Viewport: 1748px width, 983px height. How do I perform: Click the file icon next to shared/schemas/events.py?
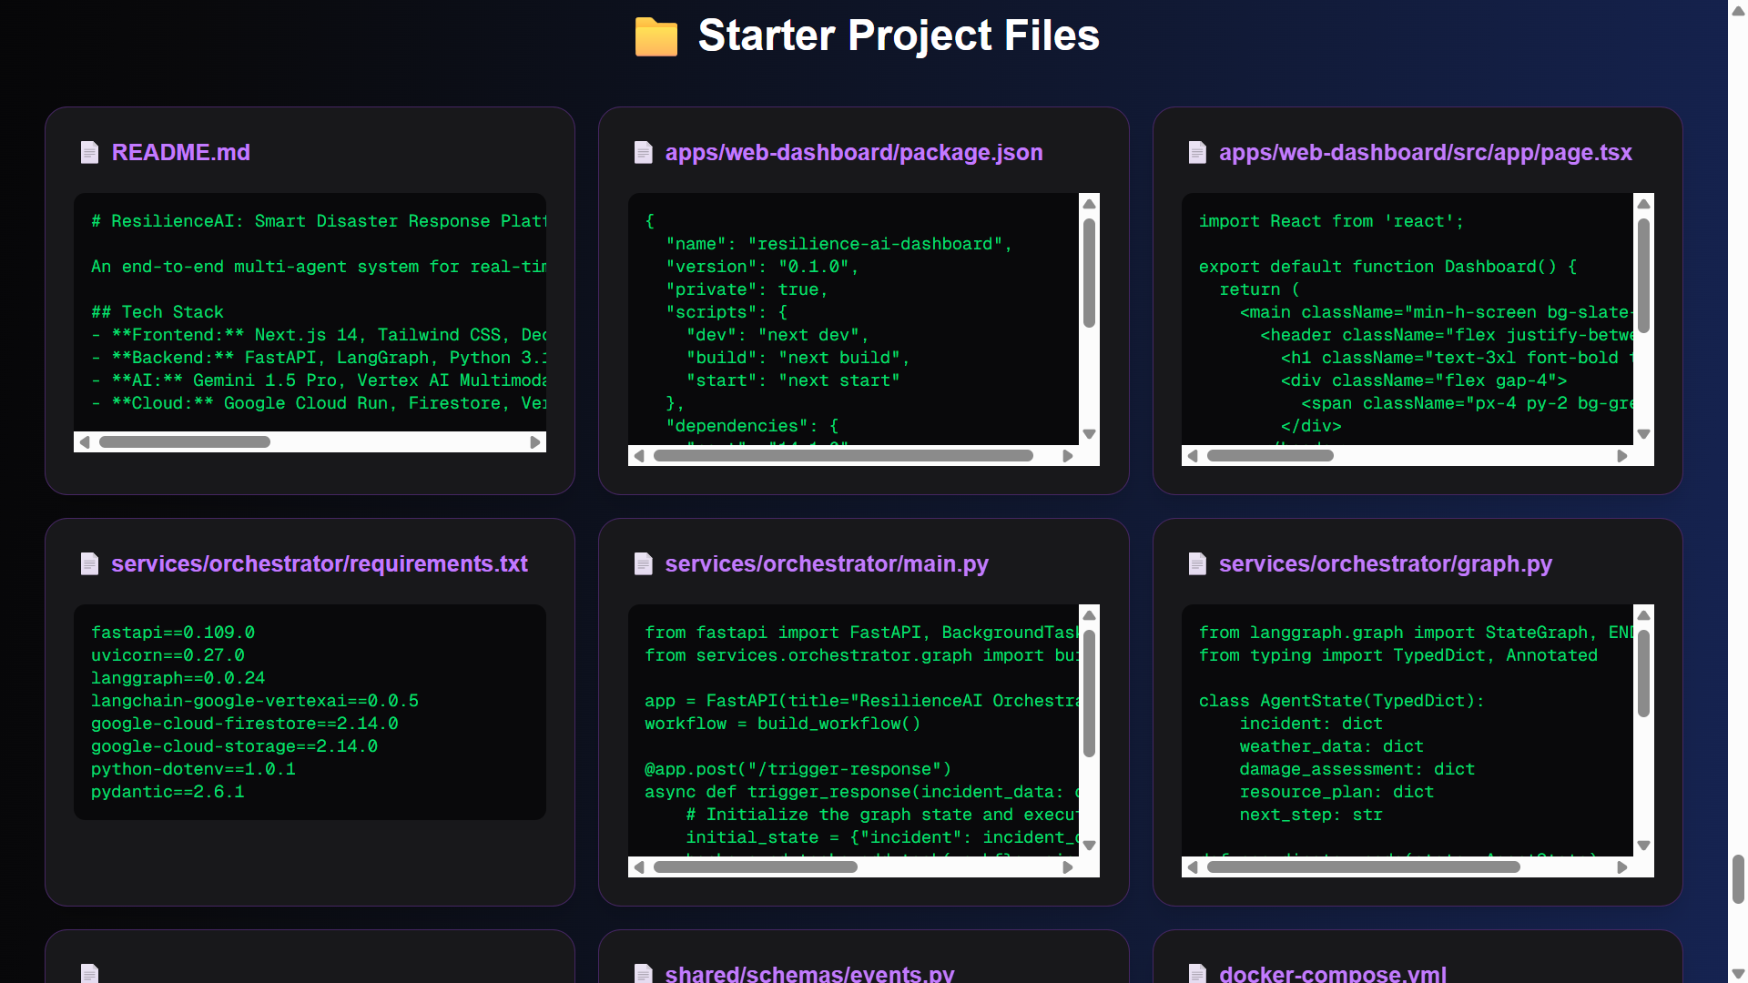coord(643,973)
